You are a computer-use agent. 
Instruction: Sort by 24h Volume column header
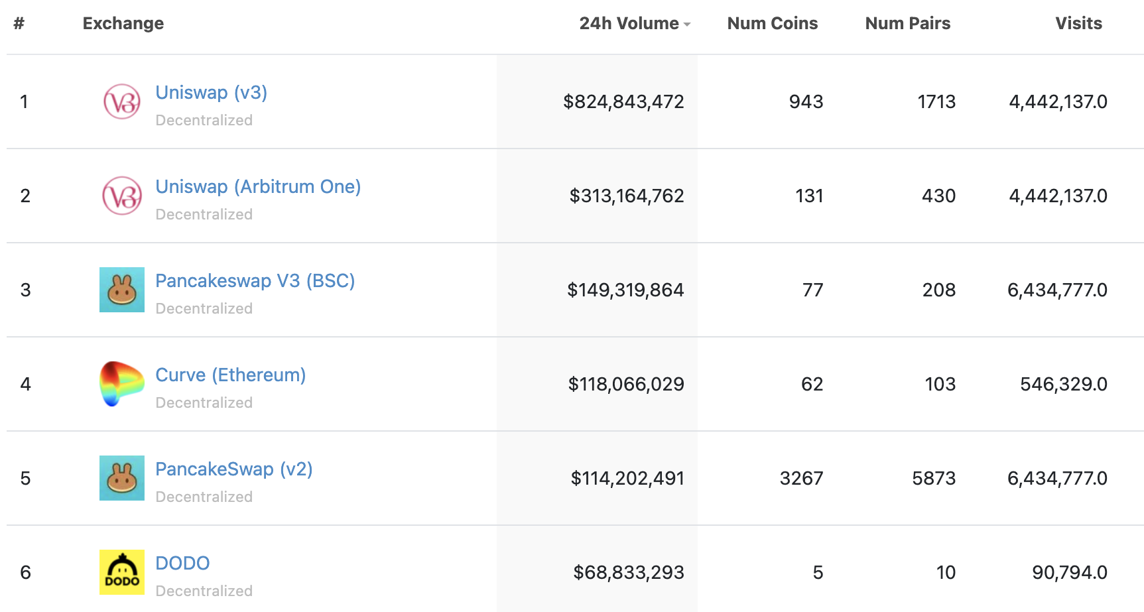[629, 23]
